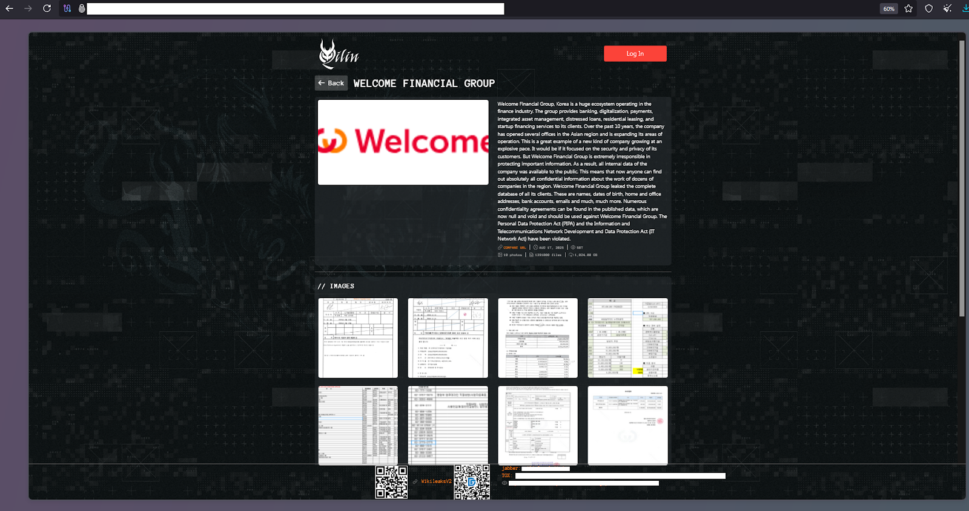Open the WikileaksV2 link
Image resolution: width=969 pixels, height=511 pixels.
[x=437, y=481]
